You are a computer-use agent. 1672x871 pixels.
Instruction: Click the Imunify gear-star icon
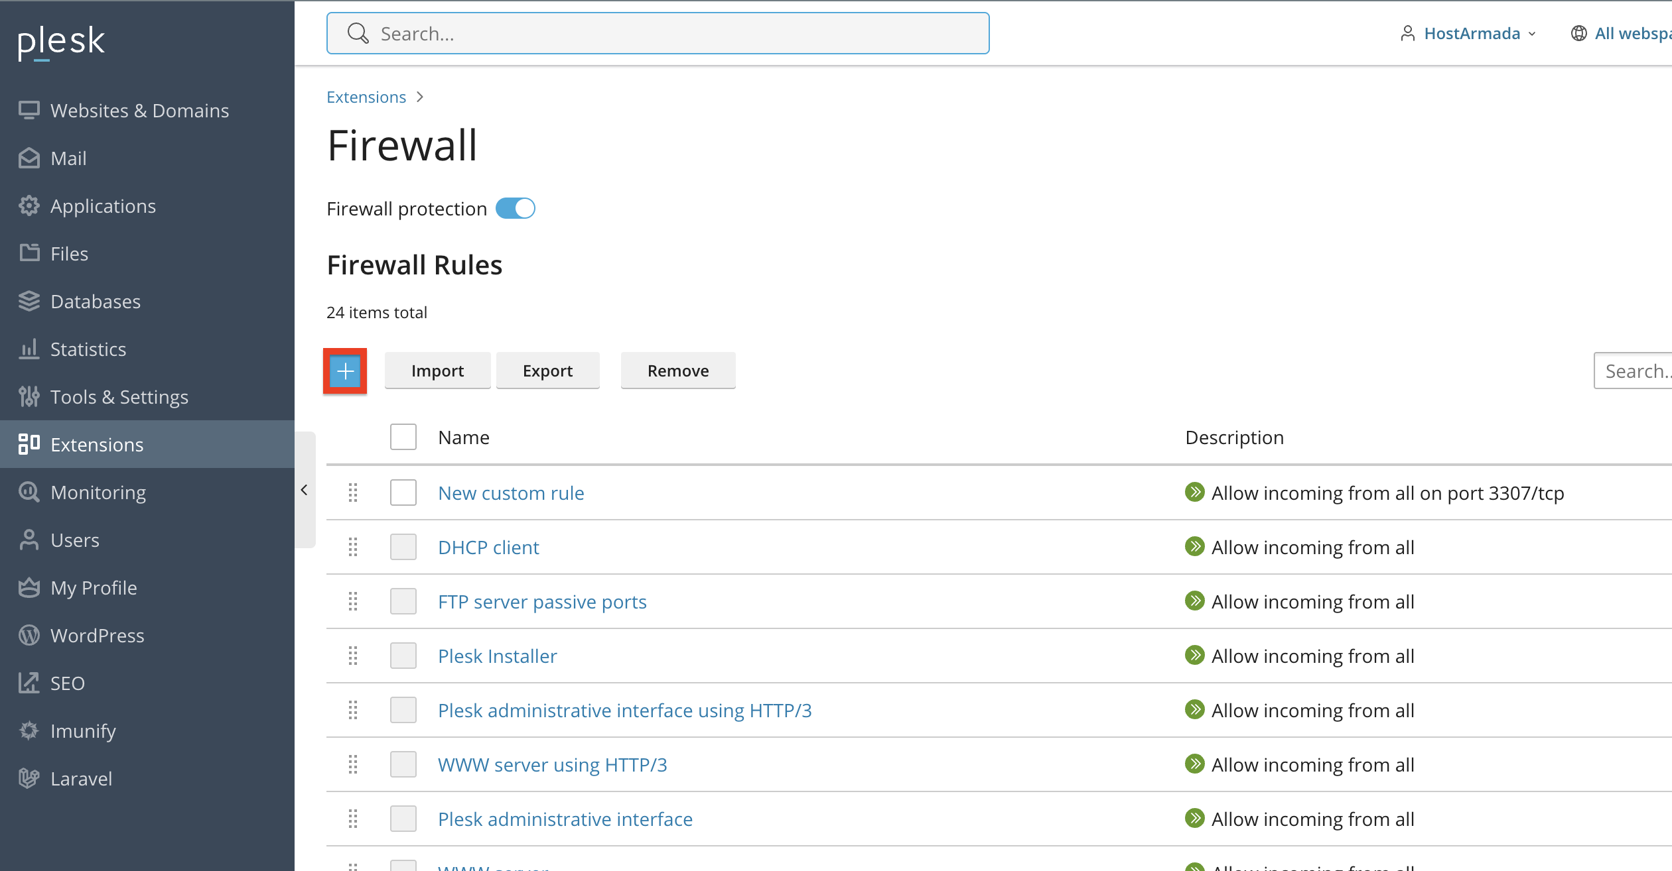[x=29, y=730]
